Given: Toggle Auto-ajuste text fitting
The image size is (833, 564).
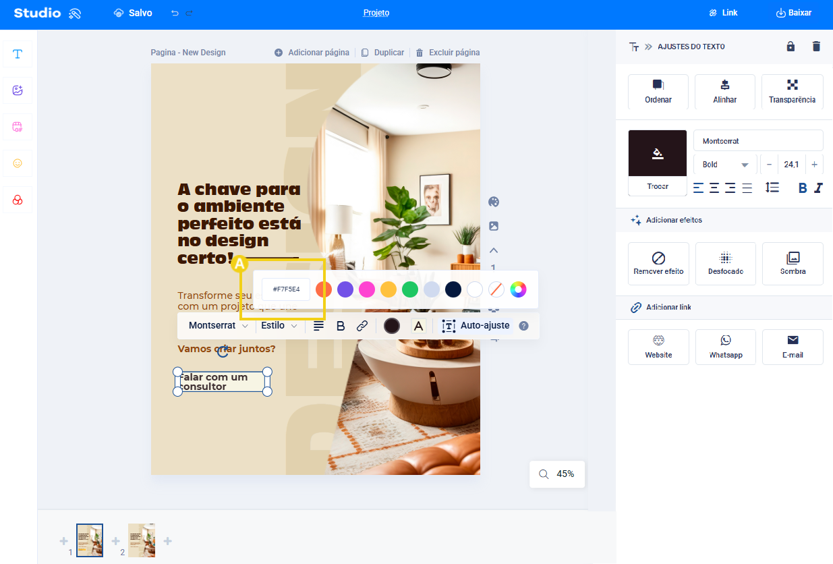Looking at the screenshot, I should pyautogui.click(x=476, y=326).
